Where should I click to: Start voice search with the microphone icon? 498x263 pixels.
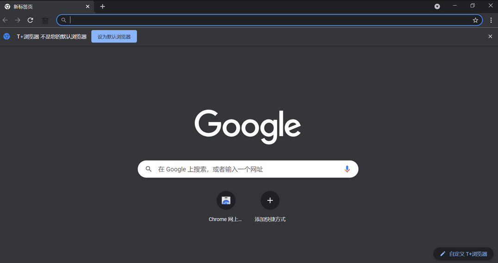(347, 169)
